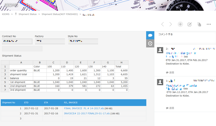Screen dimensions: 216x126
Task: Click total cell showing 6,655
Action: 122,74
